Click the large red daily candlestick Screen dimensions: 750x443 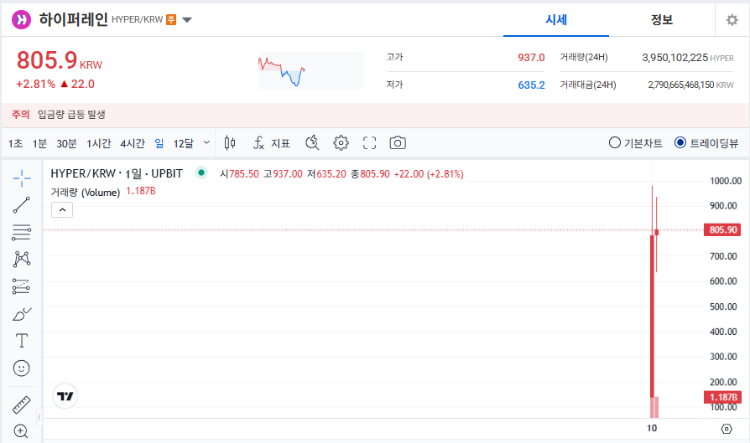652,316
